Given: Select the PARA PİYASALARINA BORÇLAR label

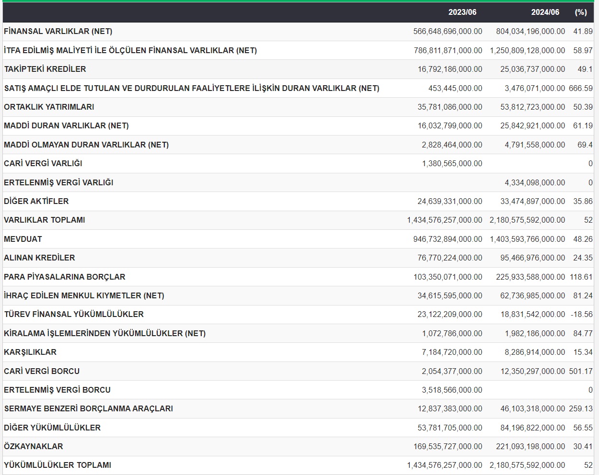Looking at the screenshot, I should click(65, 277).
